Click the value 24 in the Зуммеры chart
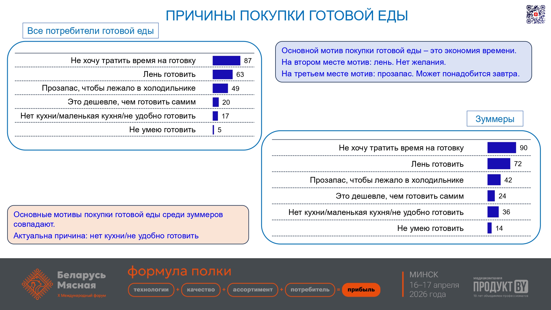The image size is (551, 310). pos(502,196)
